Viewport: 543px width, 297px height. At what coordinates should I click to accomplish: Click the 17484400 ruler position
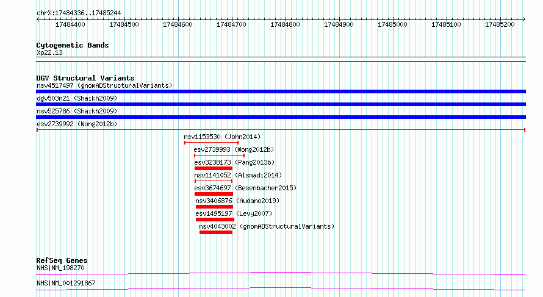click(x=70, y=24)
